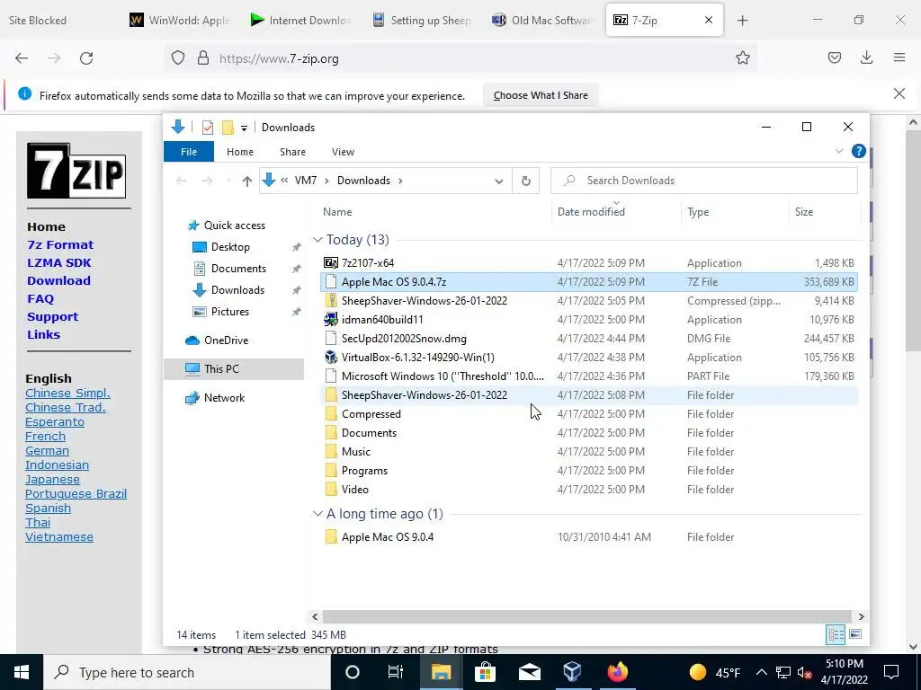Open the Share ribbon tab
This screenshot has height=690, width=921.
(x=292, y=151)
